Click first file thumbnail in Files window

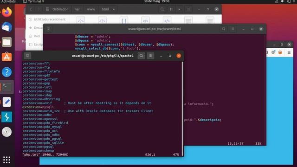[x=81, y=20]
